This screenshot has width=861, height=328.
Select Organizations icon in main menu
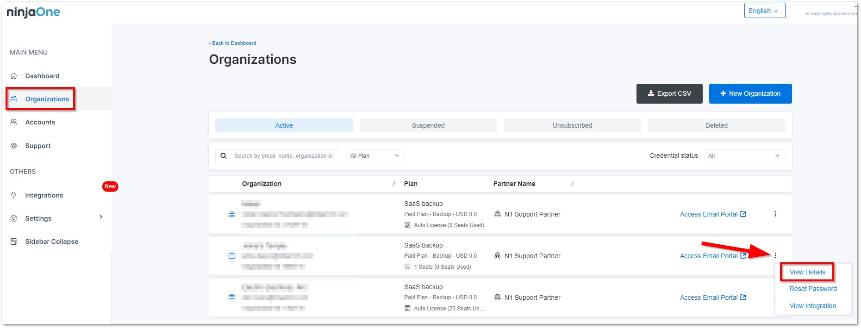tap(14, 99)
